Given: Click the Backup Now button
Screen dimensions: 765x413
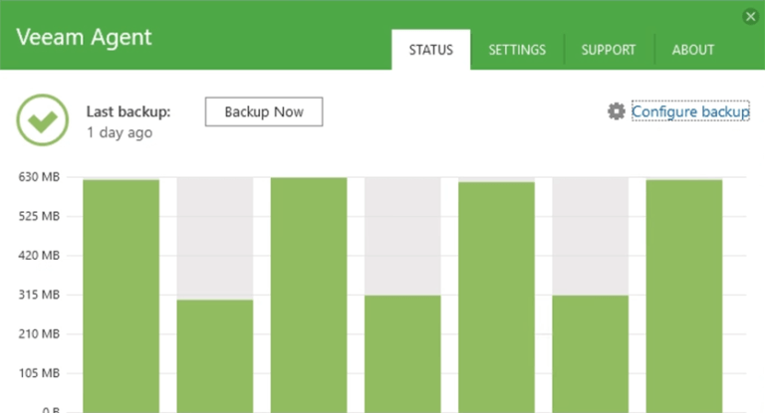Looking at the screenshot, I should coord(264,111).
